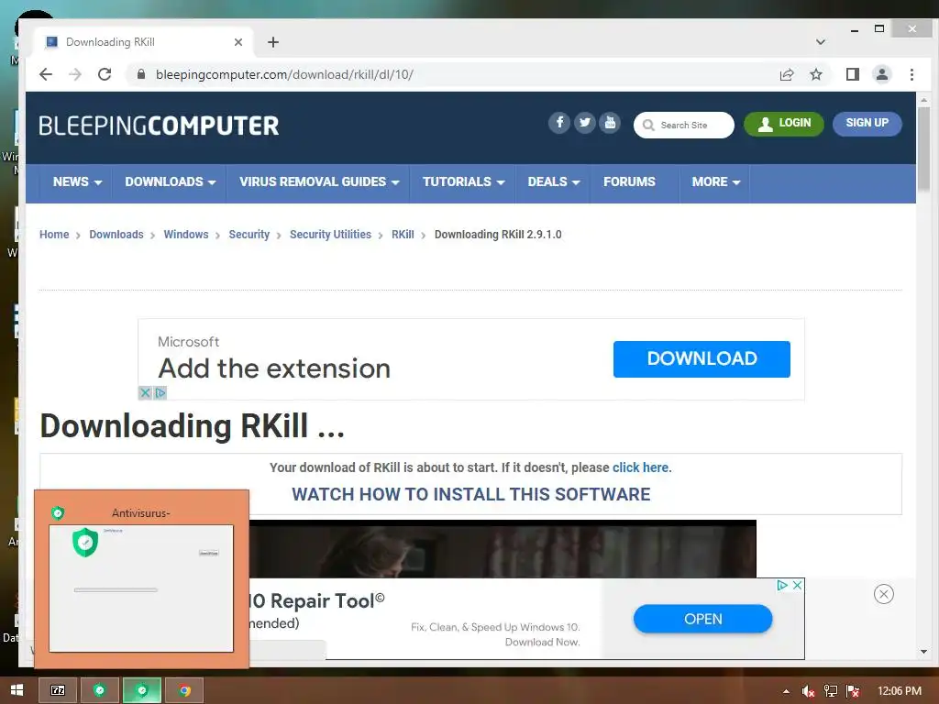The height and width of the screenshot is (704, 939).
Task: Reload the page with the refresh icon
Action: (x=105, y=74)
